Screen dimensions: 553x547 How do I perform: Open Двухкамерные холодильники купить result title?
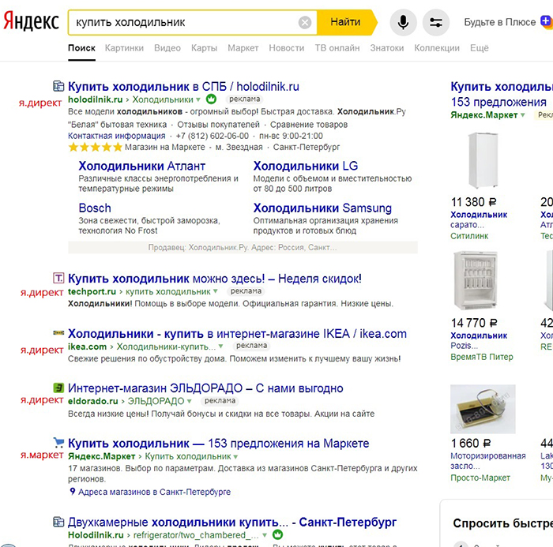pyautogui.click(x=232, y=522)
